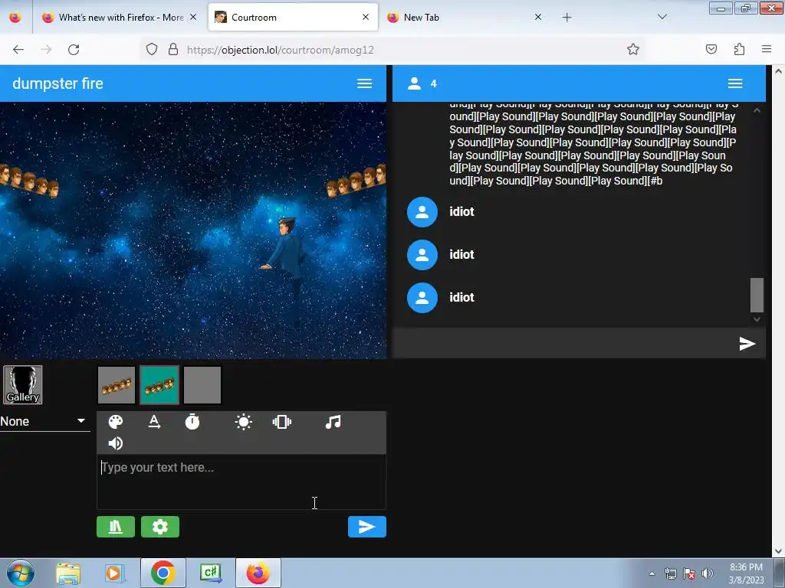Select the empty gray pose slot
785x588 pixels.
pos(202,385)
